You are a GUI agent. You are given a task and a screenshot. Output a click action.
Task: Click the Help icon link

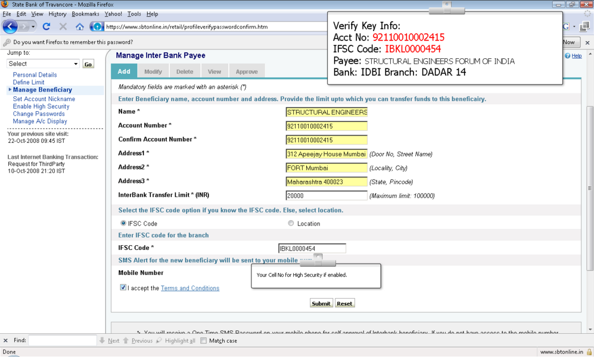(x=574, y=56)
